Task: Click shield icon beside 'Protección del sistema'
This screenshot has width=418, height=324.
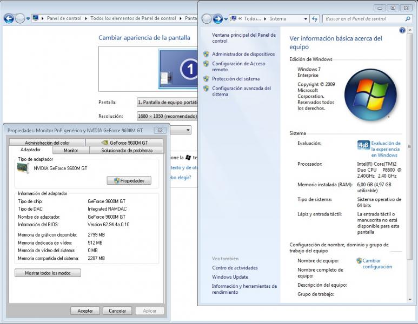Action: point(206,79)
